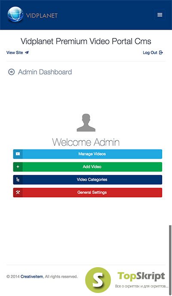Open the Creativeitem footer link
Viewport: 172px width, 296px height.
coord(32,277)
